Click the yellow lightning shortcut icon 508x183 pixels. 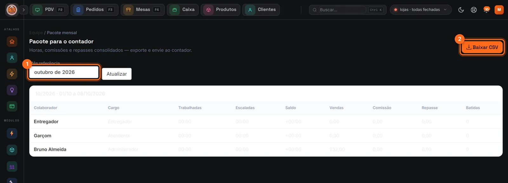tap(12, 74)
